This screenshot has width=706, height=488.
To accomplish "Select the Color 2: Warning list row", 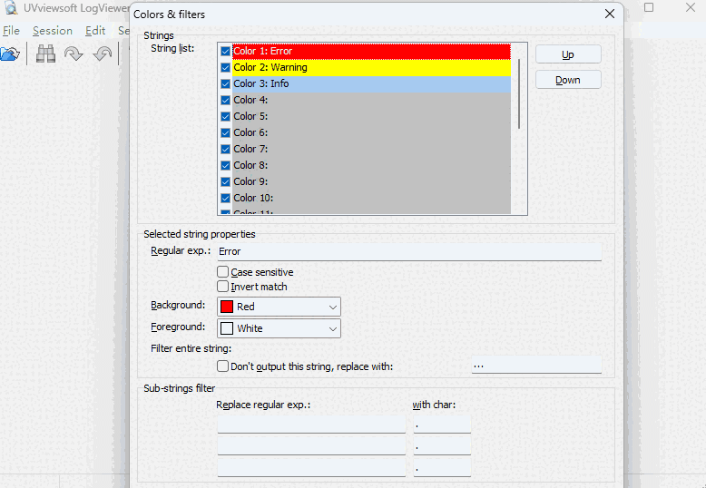I will tap(371, 67).
